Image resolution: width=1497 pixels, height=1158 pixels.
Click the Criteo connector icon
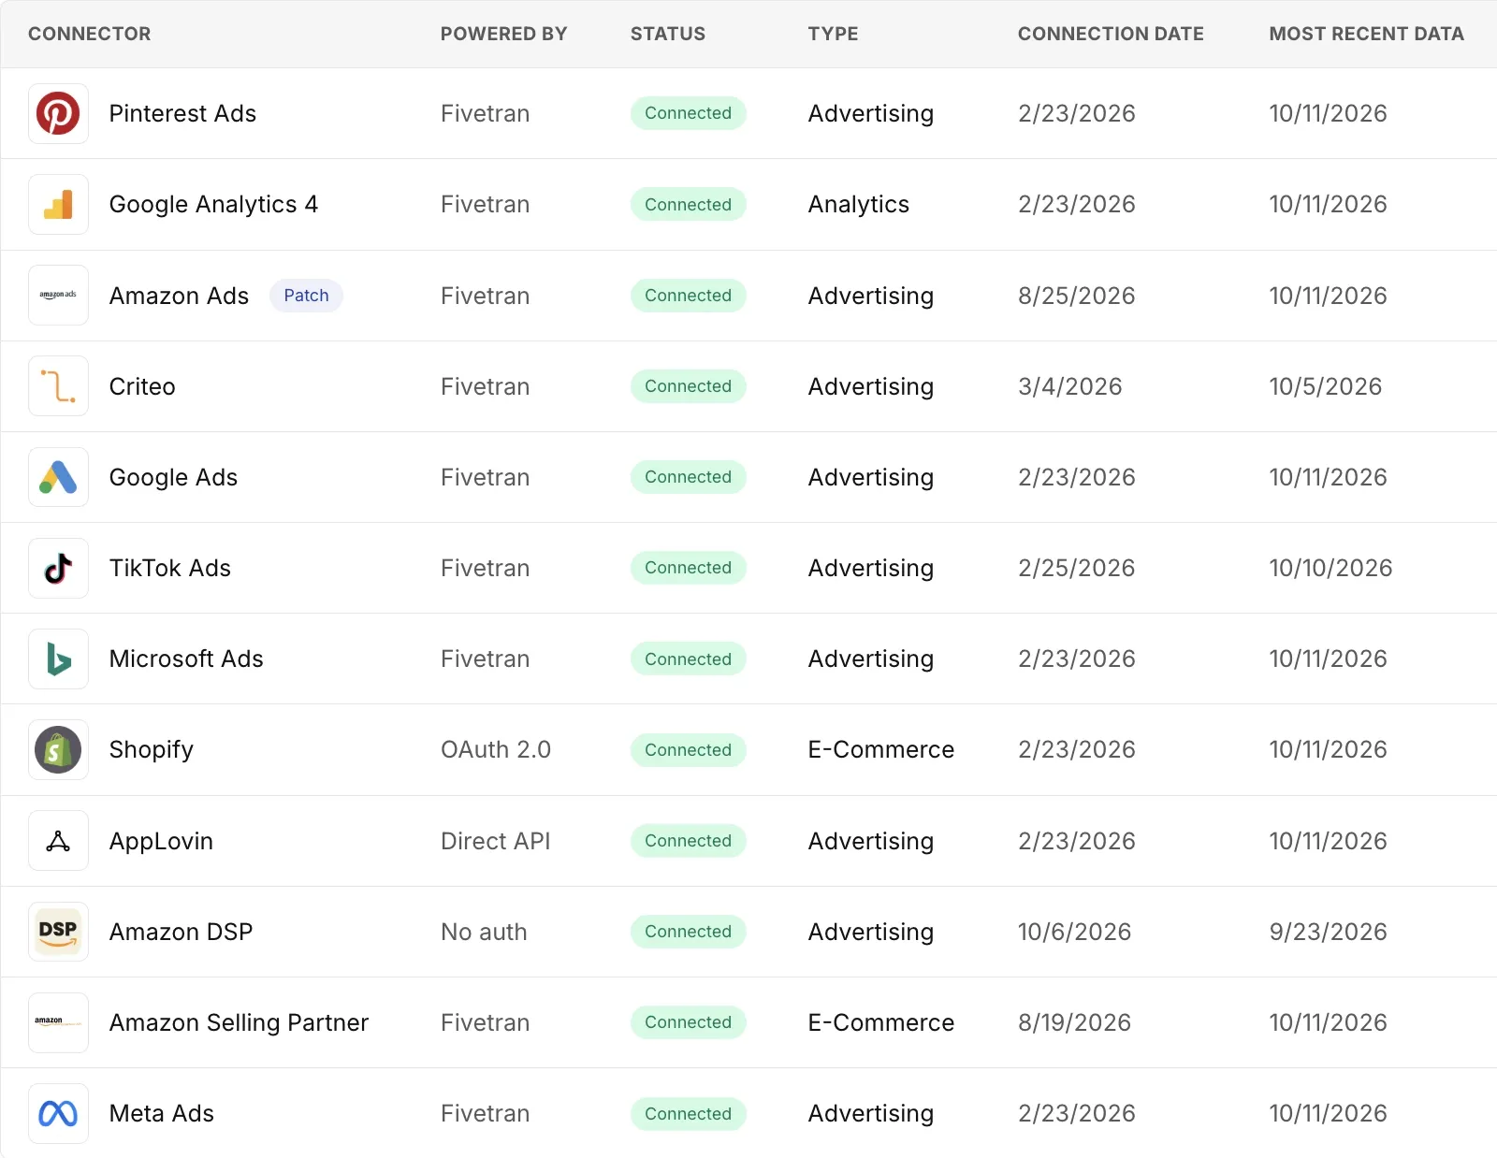tap(58, 386)
